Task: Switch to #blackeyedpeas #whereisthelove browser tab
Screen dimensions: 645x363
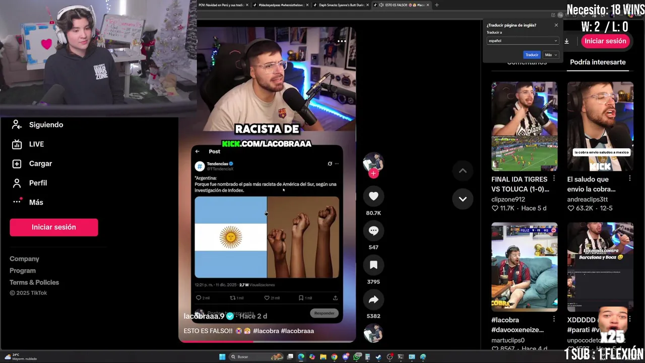Action: [280, 5]
